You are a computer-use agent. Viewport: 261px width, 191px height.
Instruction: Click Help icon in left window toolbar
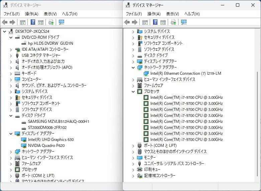33,22
